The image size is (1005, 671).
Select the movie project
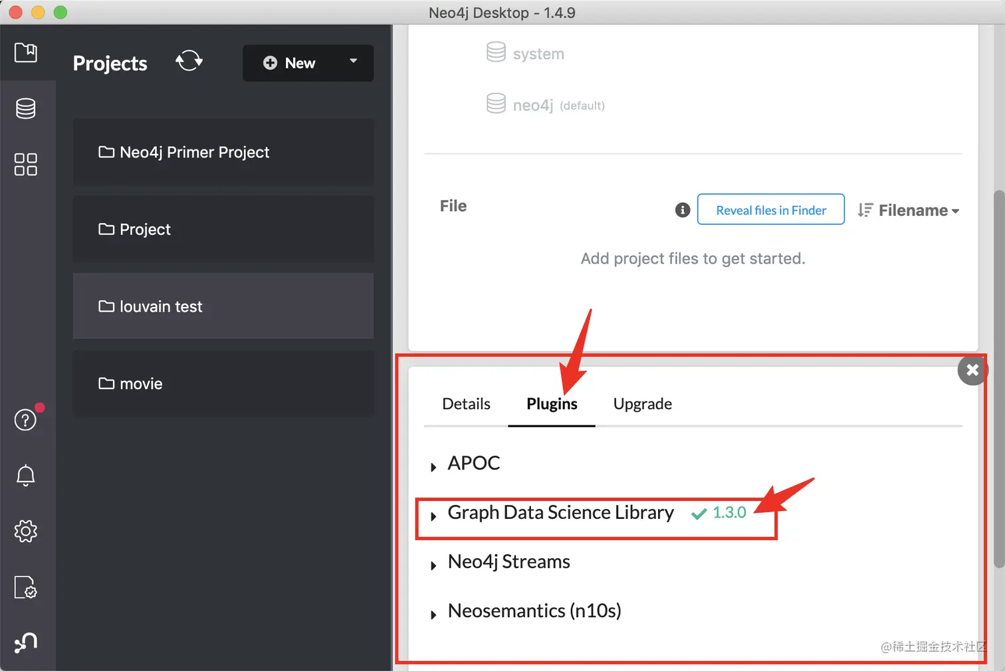click(223, 383)
